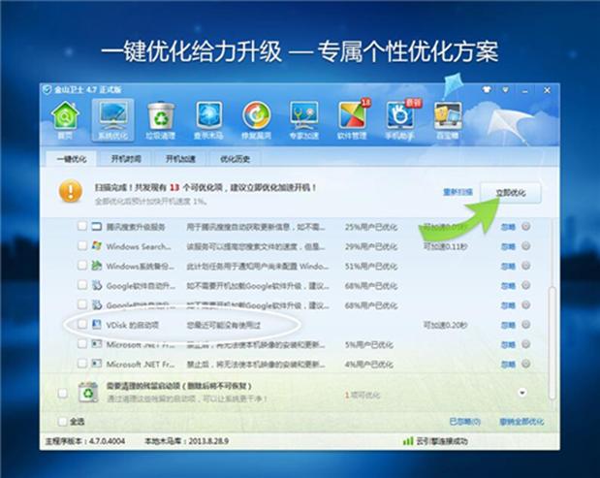Check the Windows系统备份 checkbox
The width and height of the screenshot is (600, 478).
point(82,265)
